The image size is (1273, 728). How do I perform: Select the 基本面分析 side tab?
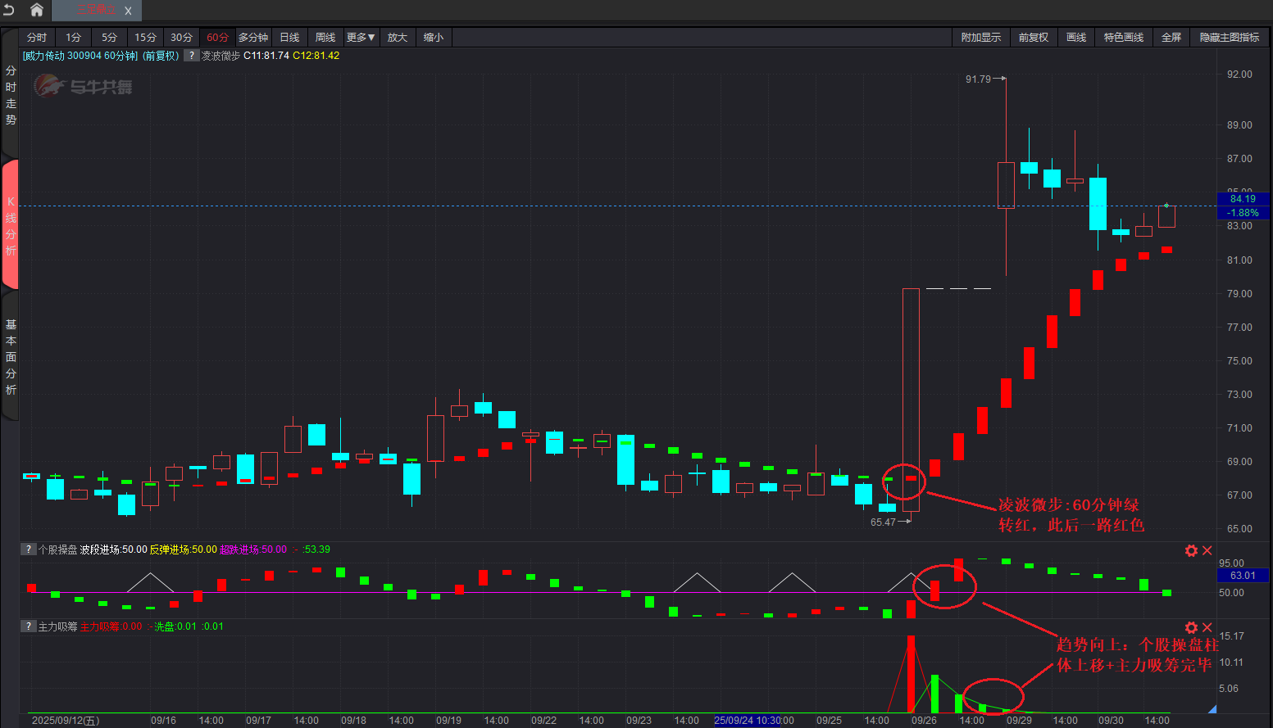pos(11,357)
